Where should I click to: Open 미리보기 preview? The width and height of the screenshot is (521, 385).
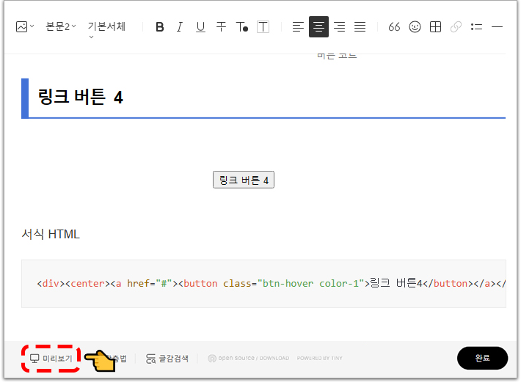point(51,359)
